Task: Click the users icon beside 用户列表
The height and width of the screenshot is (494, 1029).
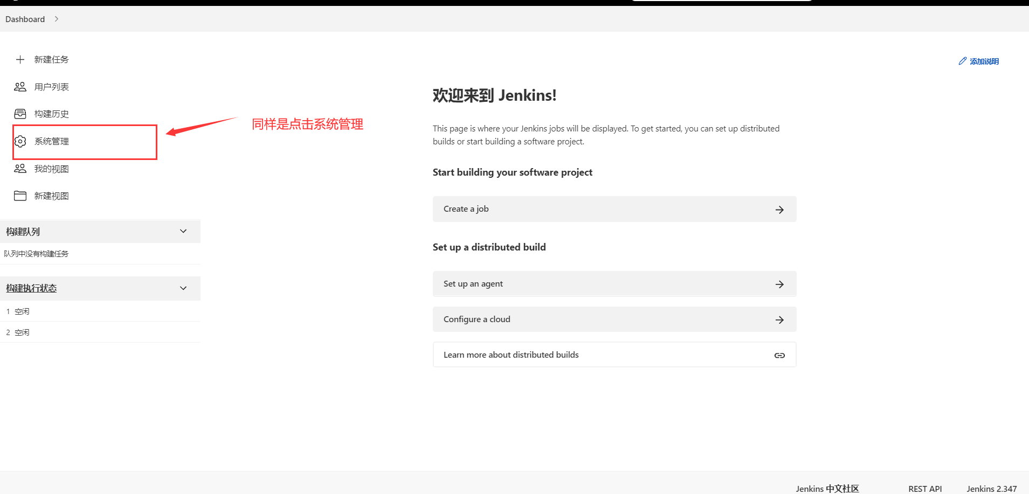Action: (20, 87)
